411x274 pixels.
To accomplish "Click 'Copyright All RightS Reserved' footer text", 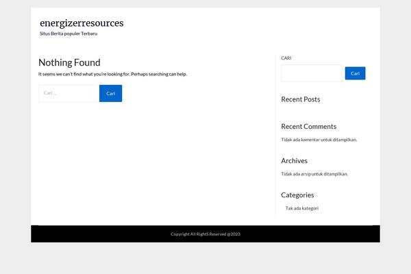I will click(198, 234).
